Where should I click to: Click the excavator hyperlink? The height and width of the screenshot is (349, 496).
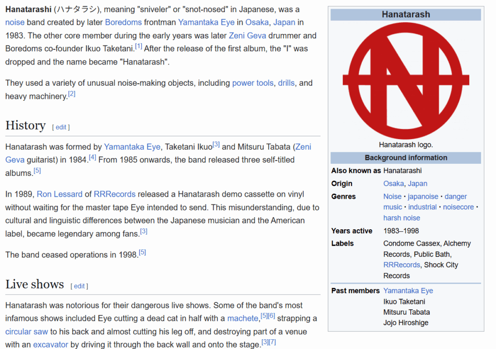[50, 344]
